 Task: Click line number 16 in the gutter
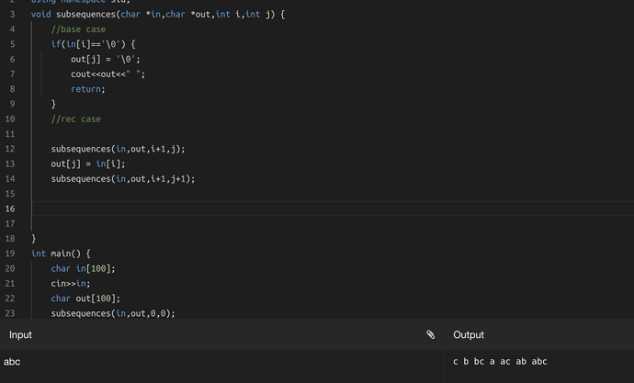pyautogui.click(x=10, y=208)
